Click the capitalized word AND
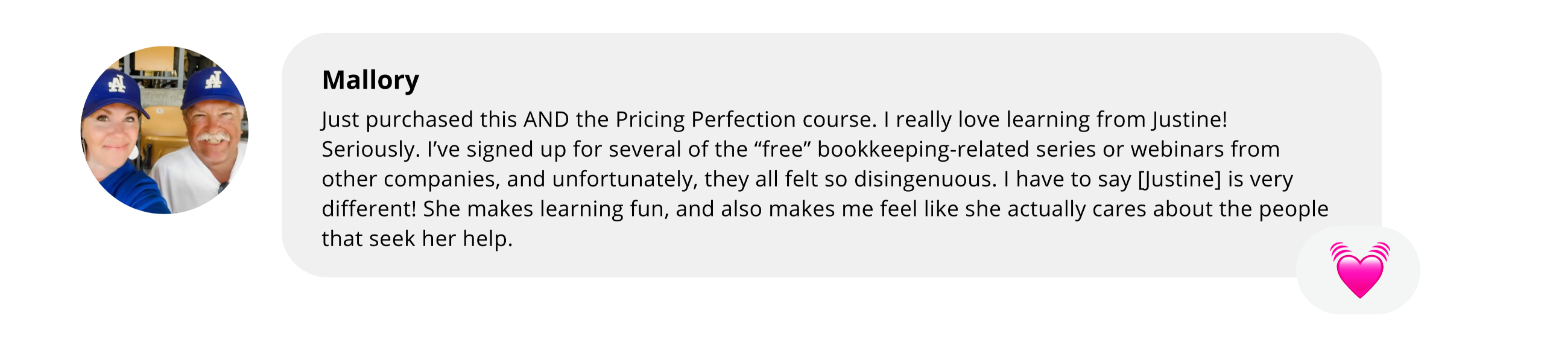This screenshot has width=1544, height=342. 546,119
